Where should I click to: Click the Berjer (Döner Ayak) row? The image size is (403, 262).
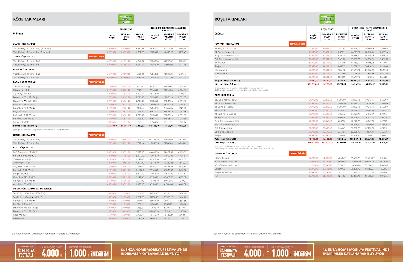302,172
